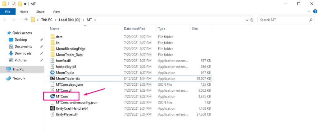
Task: Open the recent locations dropdown arrow
Action: tap(20, 20)
